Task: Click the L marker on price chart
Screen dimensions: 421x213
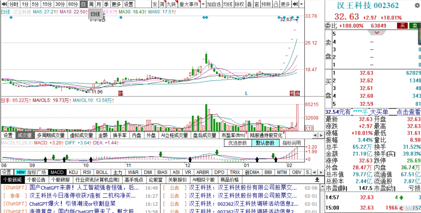Action: [246, 93]
